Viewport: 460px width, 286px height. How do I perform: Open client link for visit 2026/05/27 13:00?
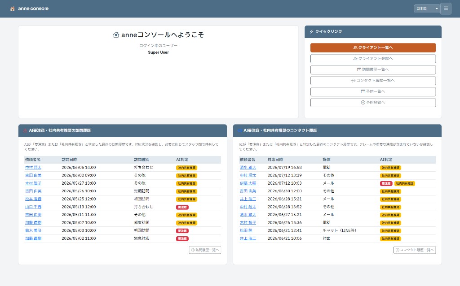click(x=33, y=183)
